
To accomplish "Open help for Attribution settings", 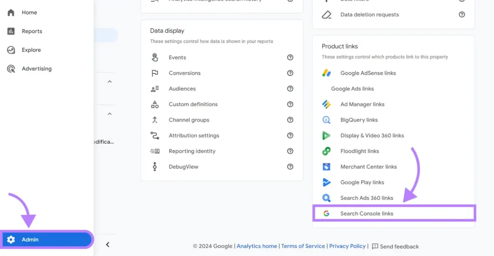I will 290,135.
